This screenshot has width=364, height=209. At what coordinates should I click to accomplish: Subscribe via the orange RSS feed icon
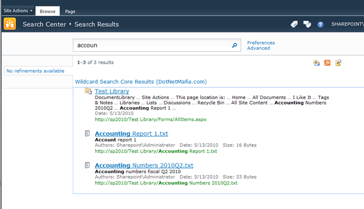[328, 63]
